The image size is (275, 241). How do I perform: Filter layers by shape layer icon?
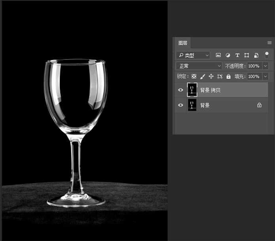(247, 55)
